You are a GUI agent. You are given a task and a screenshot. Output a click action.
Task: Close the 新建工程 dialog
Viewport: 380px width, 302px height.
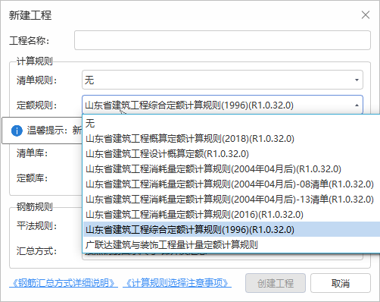pyautogui.click(x=366, y=15)
